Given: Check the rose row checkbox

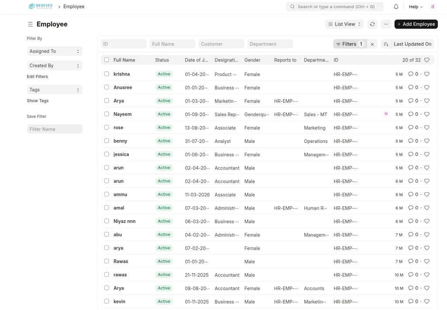Looking at the screenshot, I should click(x=107, y=127).
